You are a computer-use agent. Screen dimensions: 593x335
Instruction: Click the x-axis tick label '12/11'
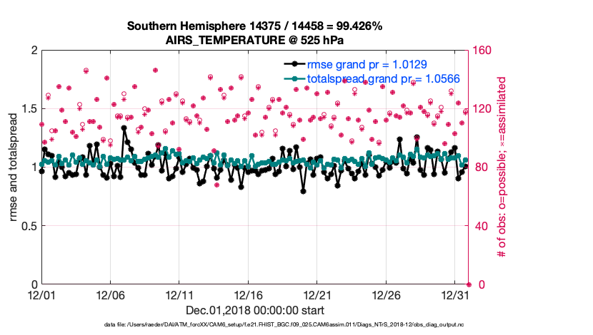pos(179,295)
